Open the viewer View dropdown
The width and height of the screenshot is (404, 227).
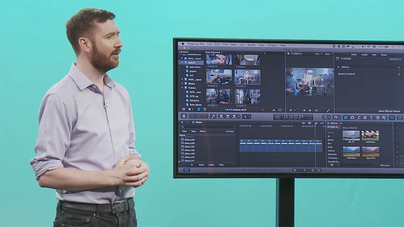[x=328, y=54]
